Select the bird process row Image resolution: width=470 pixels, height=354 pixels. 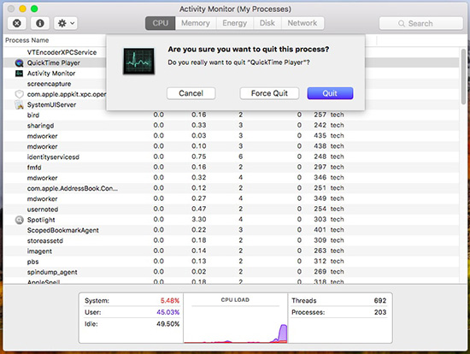pos(231,115)
